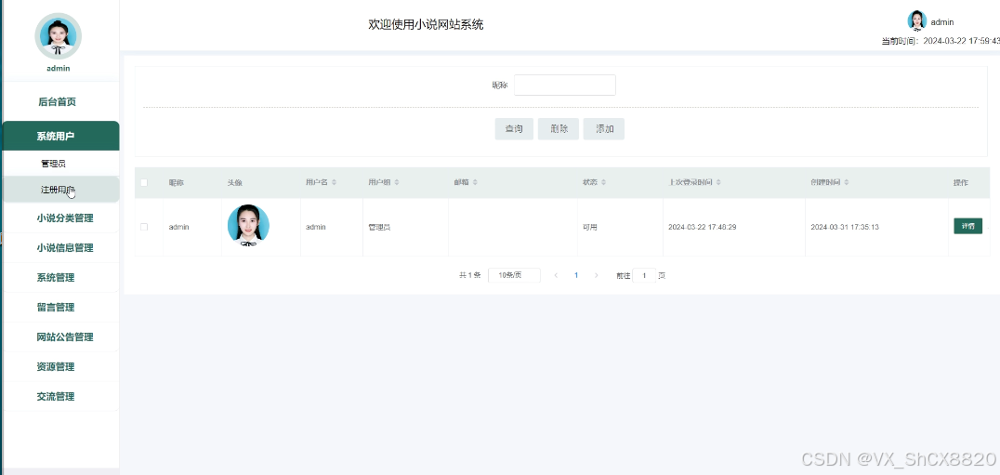Click the admin avatar in the top-right header
The width and height of the screenshot is (1000, 475).
click(917, 21)
